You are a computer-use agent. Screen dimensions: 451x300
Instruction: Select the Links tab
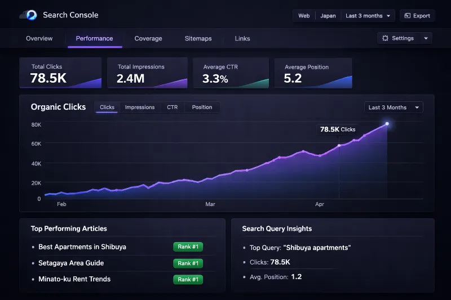click(x=242, y=38)
